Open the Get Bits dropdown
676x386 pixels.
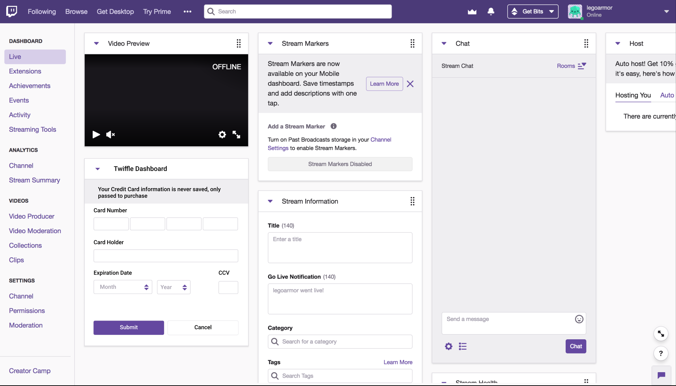pos(533,11)
